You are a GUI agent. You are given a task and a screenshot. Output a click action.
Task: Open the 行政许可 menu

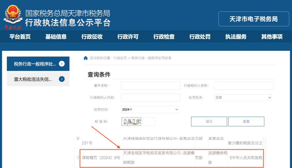pyautogui.click(x=128, y=37)
